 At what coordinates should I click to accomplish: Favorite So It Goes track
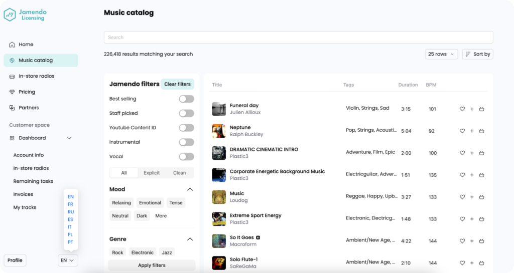click(462, 241)
